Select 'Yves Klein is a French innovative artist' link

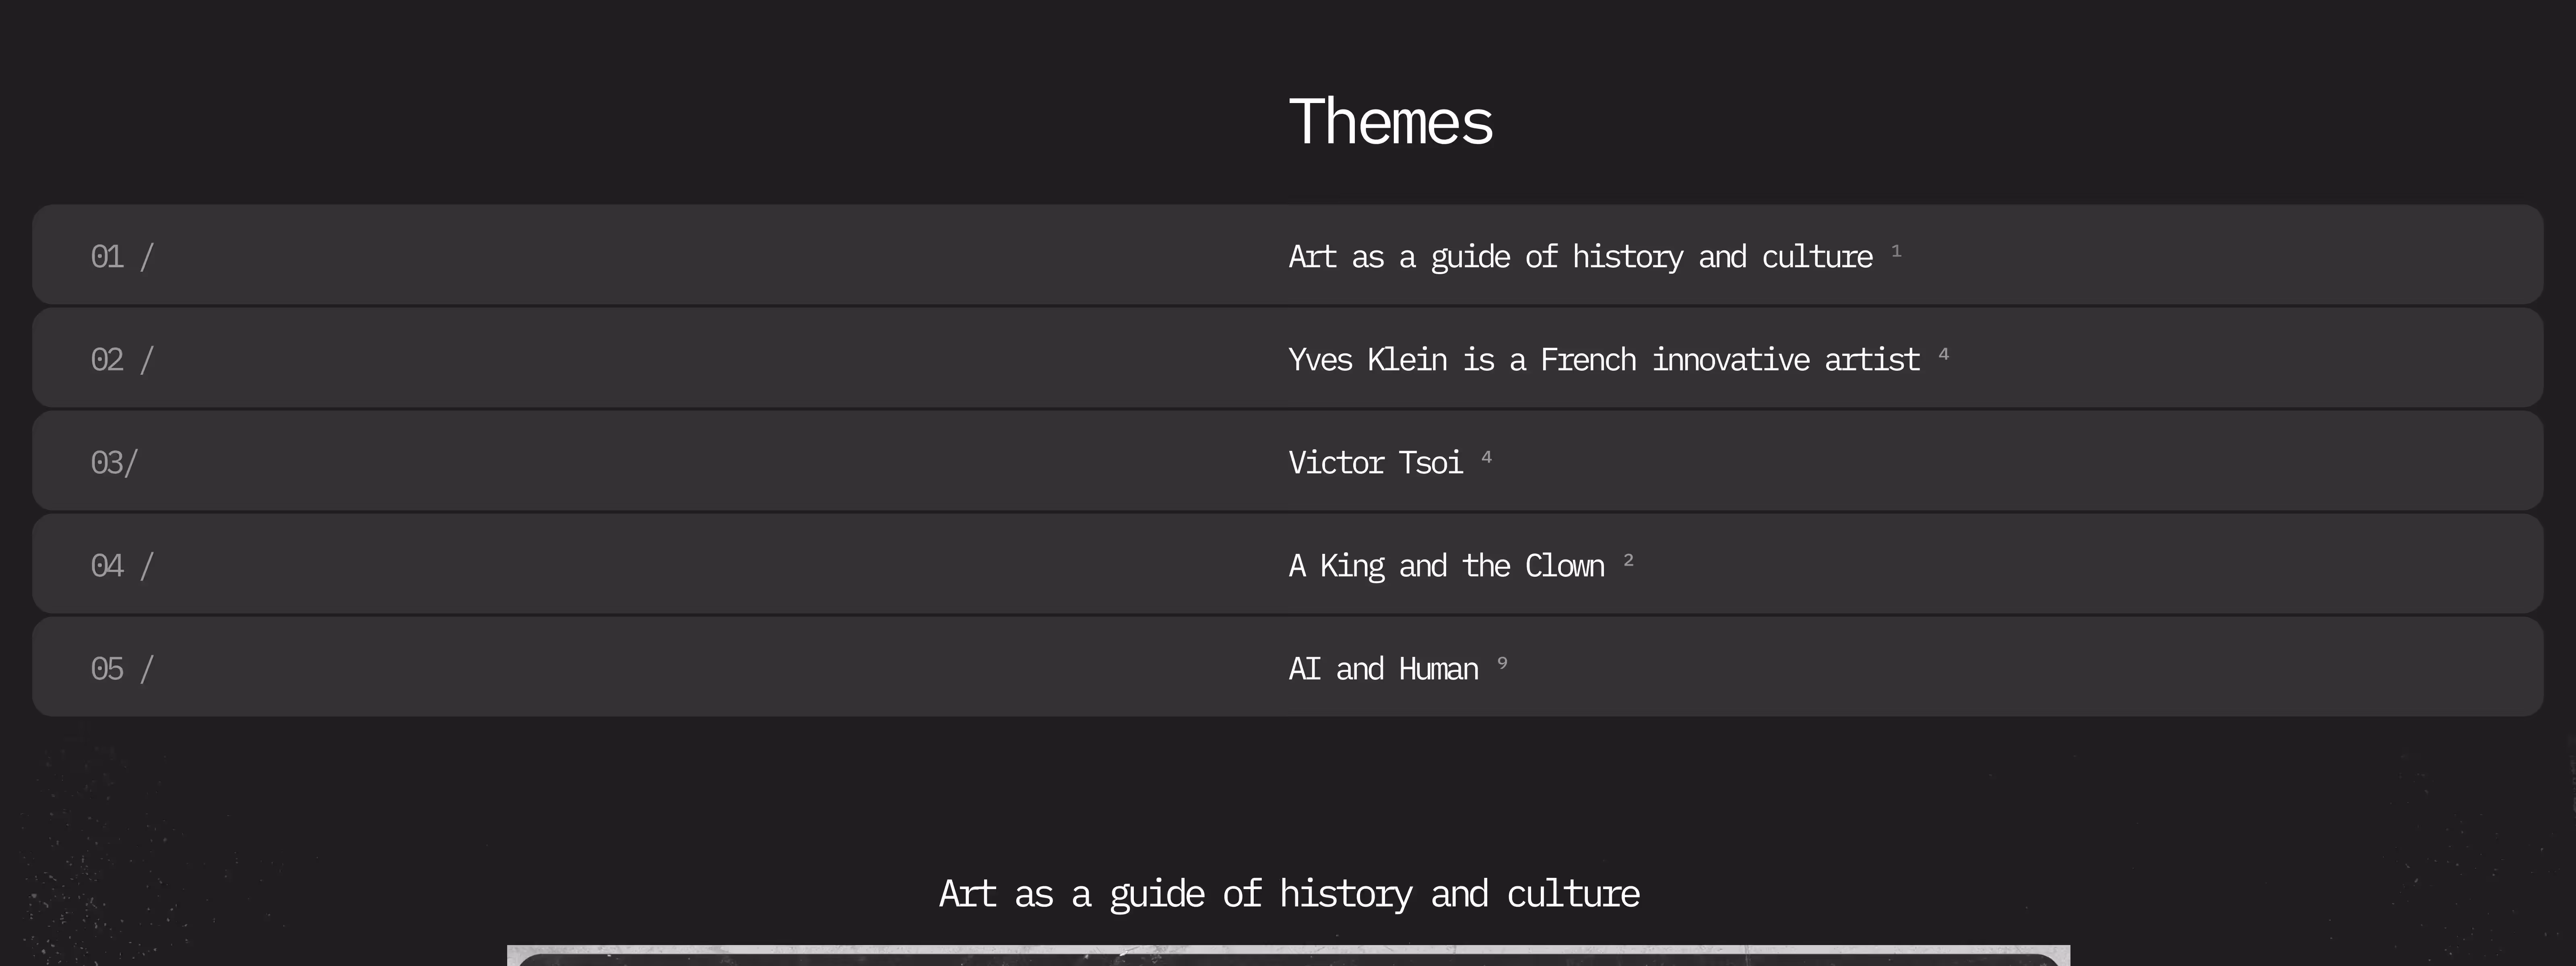[x=1604, y=360]
